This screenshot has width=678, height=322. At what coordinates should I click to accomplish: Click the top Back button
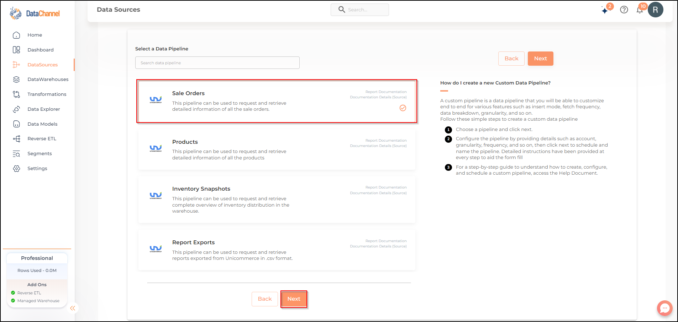[511, 59]
